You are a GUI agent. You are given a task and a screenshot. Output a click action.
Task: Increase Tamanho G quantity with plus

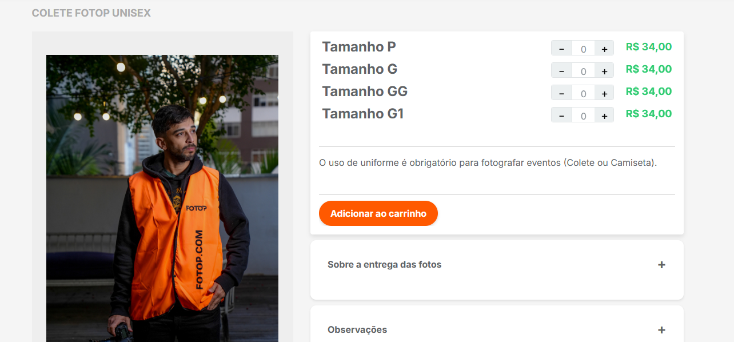(604, 71)
